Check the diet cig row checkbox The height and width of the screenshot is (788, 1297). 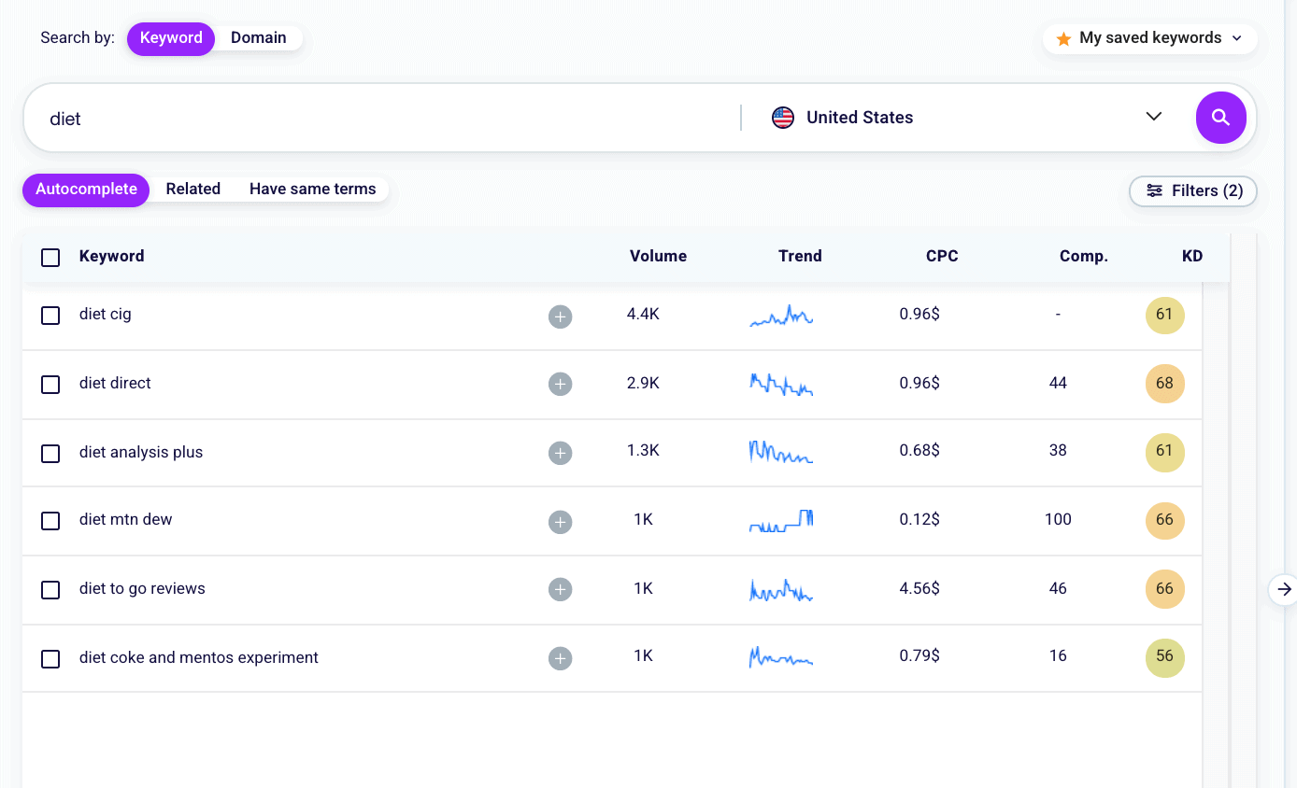[50, 316]
